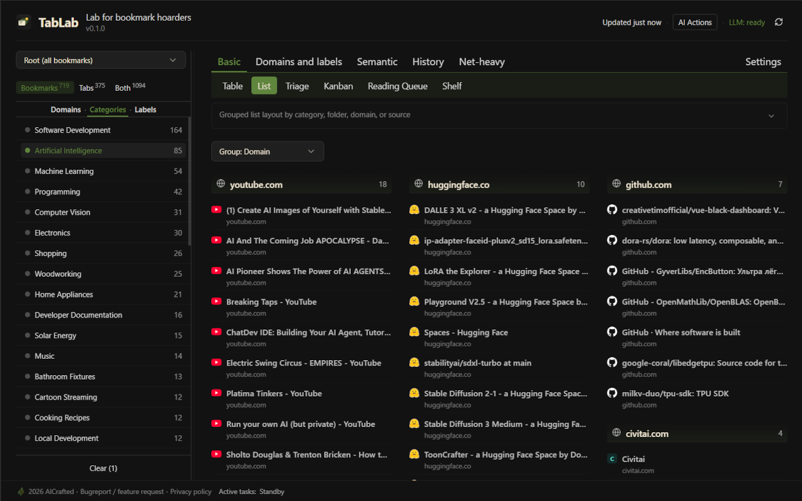Click the globe icon beside huggingface.co group
Image resolution: width=802 pixels, height=501 pixels.
[x=419, y=184]
